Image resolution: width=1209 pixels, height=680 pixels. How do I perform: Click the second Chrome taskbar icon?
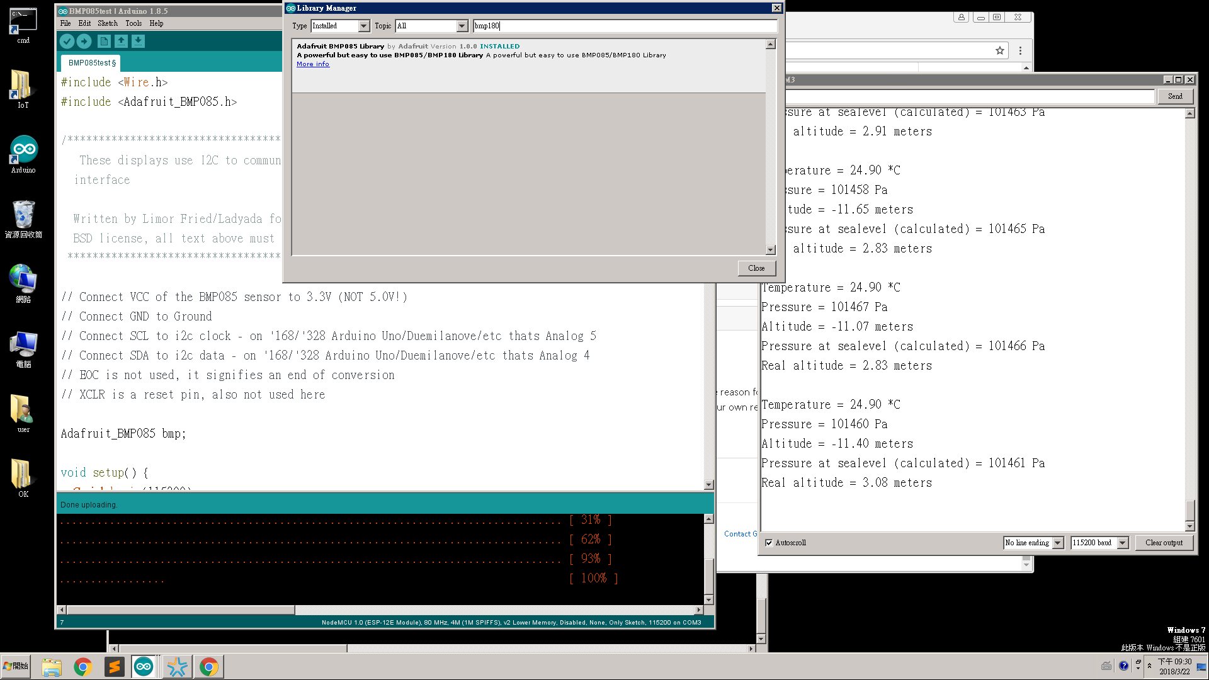tap(208, 667)
